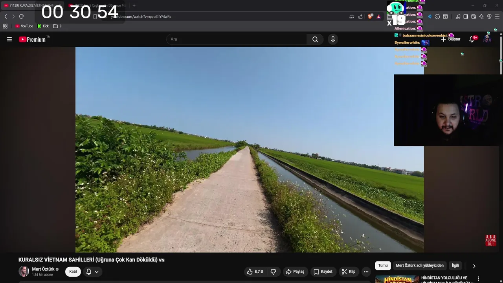This screenshot has width=503, height=283.
Task: Go back to the previous page
Action: click(x=6, y=17)
